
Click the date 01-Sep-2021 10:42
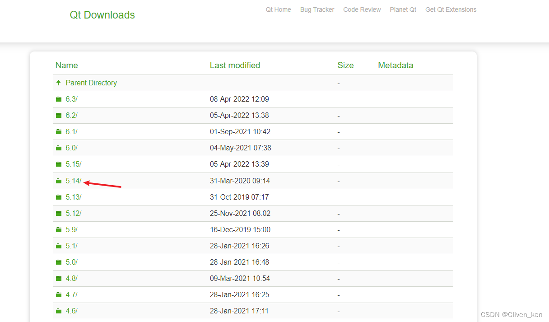click(x=241, y=132)
